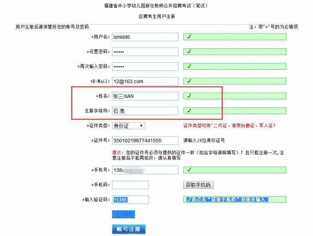The height and width of the screenshot is (236, 313).
Task: Click the checkmark icon beside 生僻字结构
Action: pos(189,111)
